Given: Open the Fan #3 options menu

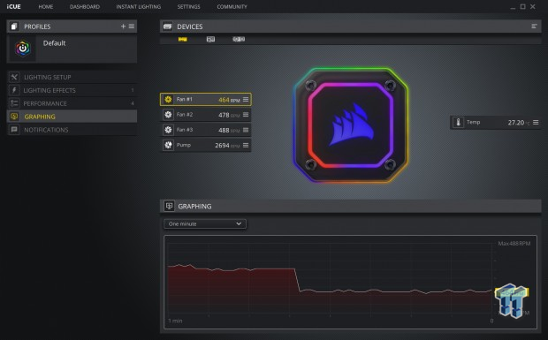Looking at the screenshot, I should (x=246, y=130).
